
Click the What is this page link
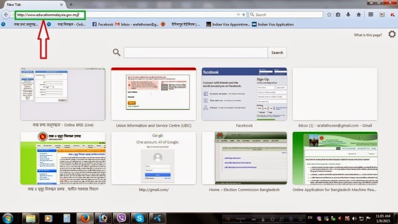coord(368,35)
